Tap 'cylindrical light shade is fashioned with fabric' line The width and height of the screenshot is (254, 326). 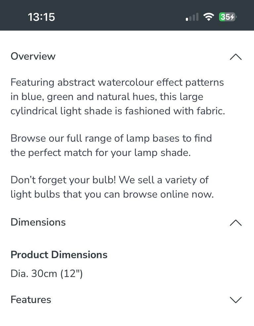pos(118,111)
